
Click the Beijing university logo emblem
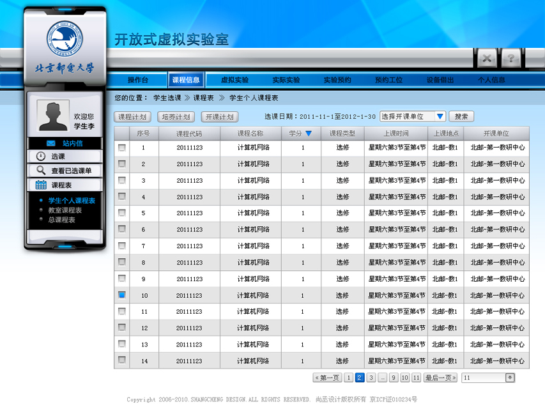point(65,38)
